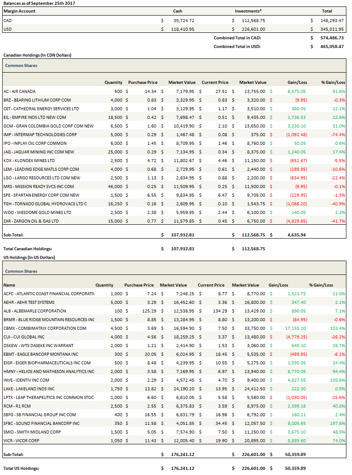Click the US Holdings (In US Dollars) heading
This screenshot has height=475, width=352.
29,258
